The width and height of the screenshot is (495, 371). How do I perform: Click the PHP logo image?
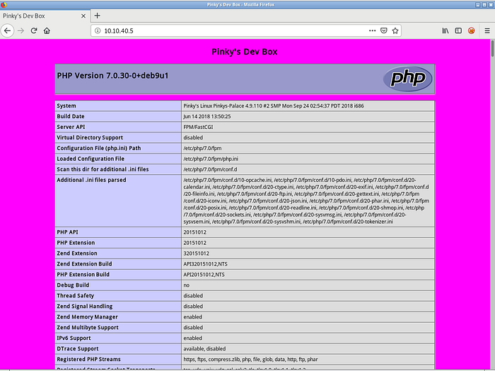coord(407,79)
